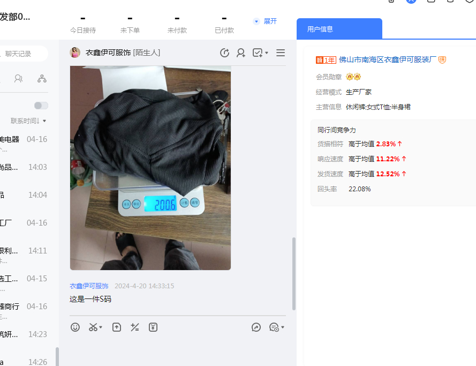
Task: Open the emoji picker
Action: click(75, 327)
